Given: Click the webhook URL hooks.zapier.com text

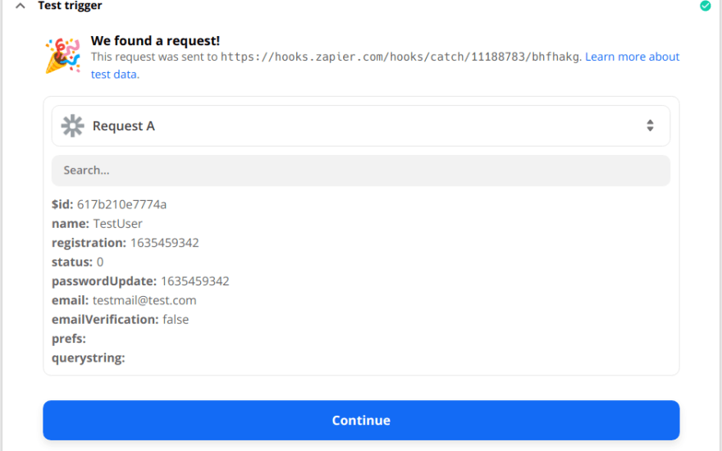Looking at the screenshot, I should pos(400,57).
